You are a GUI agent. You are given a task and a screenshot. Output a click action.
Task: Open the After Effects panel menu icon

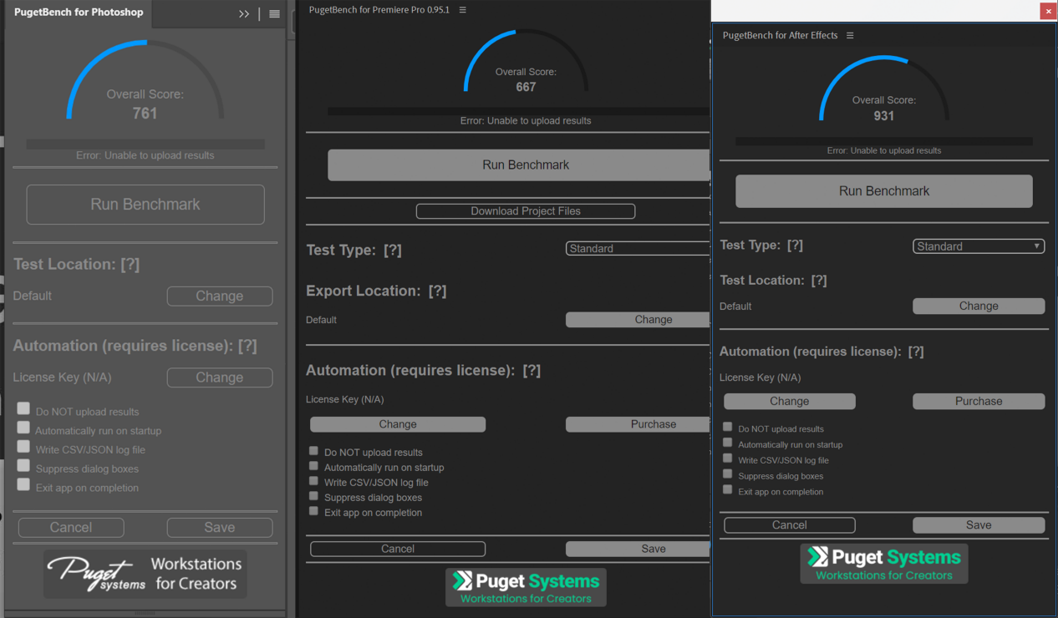[x=850, y=35]
